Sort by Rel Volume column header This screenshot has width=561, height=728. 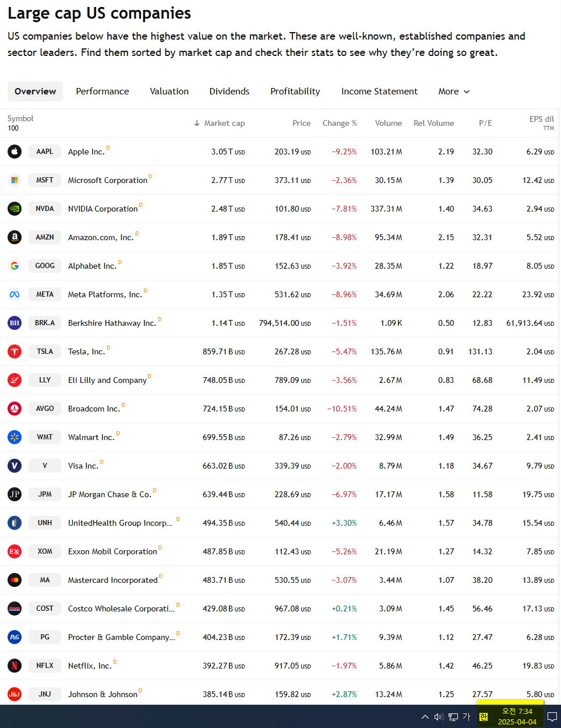[433, 123]
